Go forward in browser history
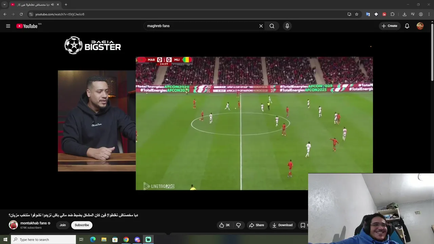The image size is (434, 244). [13, 14]
